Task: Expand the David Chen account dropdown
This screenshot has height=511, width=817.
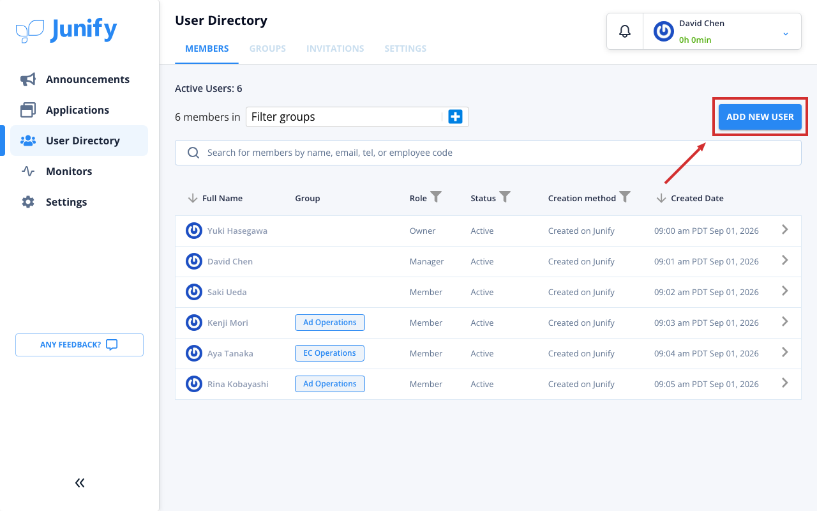Action: tap(786, 33)
